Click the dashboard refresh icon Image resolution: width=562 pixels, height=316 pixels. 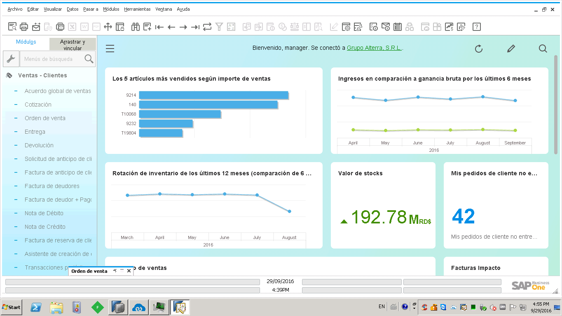(479, 49)
